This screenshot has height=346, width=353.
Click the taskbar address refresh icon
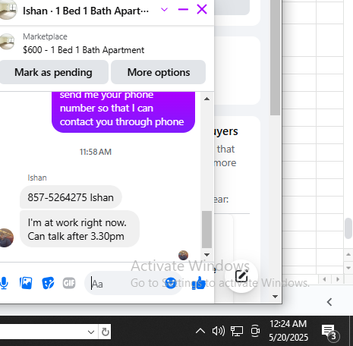(106, 332)
